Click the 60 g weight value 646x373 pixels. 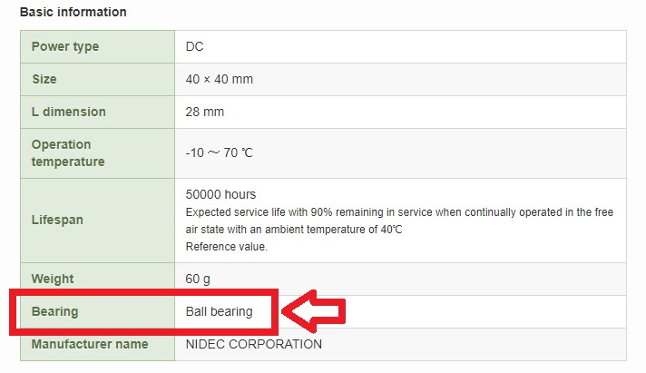coord(198,279)
